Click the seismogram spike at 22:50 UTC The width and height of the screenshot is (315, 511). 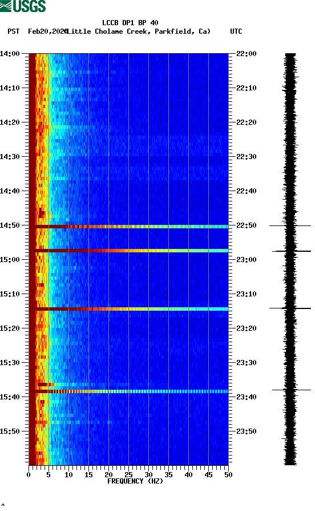tap(290, 225)
